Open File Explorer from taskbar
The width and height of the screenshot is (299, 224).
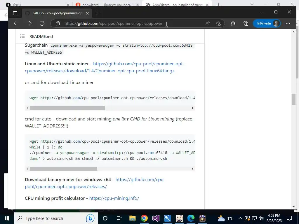(x=132, y=218)
